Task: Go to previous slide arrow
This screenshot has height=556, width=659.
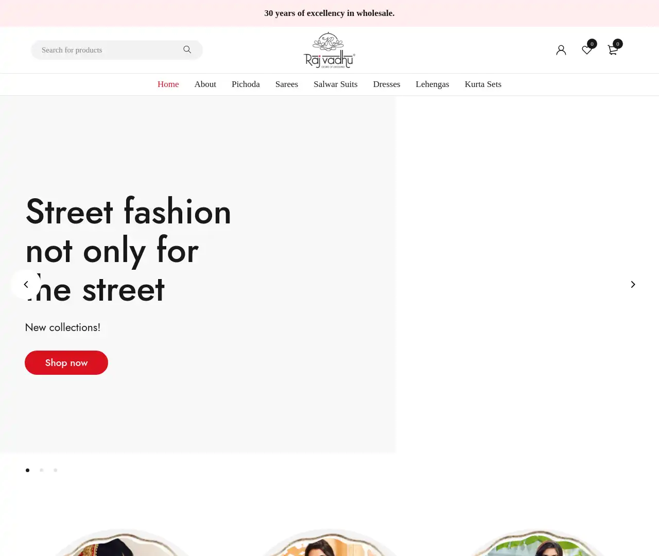Action: 26,284
